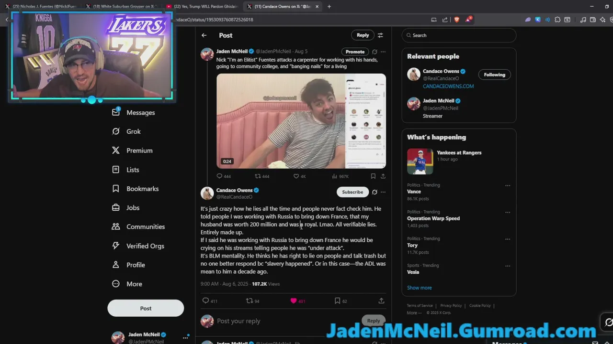Click the share page icon in the address bar
This screenshot has height=344, width=613.
click(x=445, y=20)
